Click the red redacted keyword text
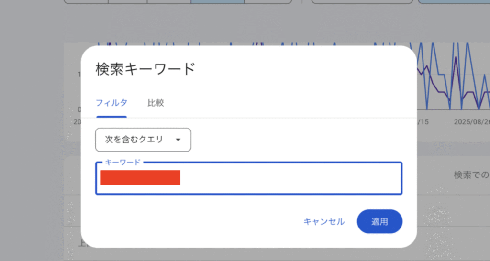This screenshot has width=490, height=261. pos(140,177)
